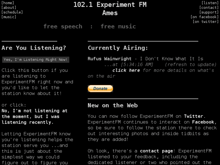Open the [music] navigation link
This screenshot has width=220, height=165.
pos(9,17)
